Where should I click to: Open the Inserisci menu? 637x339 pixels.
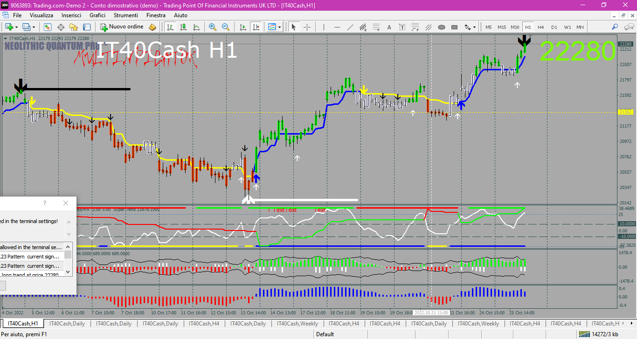tap(71, 15)
